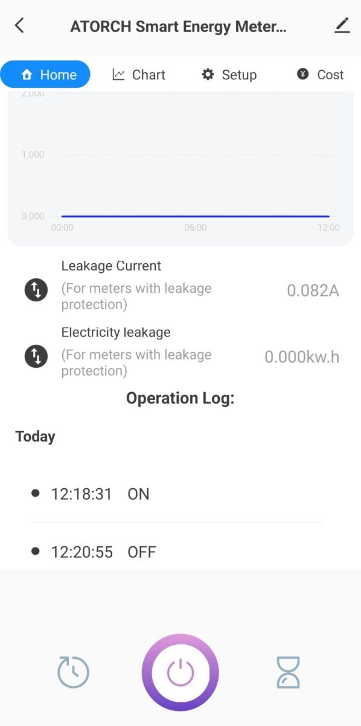This screenshot has height=726, width=361.
Task: Go to the Cost tab
Action: 320,74
